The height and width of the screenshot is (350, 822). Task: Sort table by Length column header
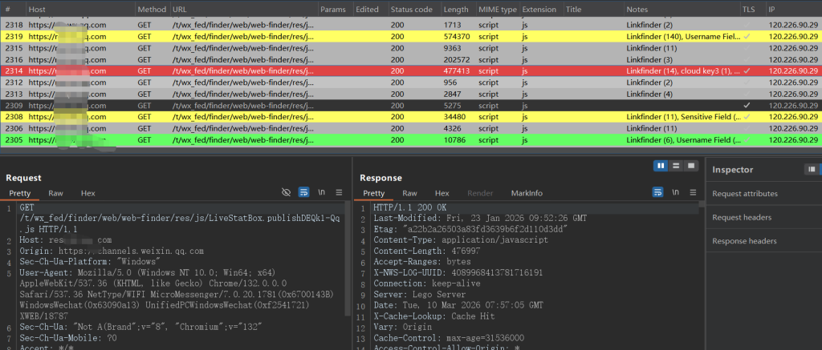454,9
